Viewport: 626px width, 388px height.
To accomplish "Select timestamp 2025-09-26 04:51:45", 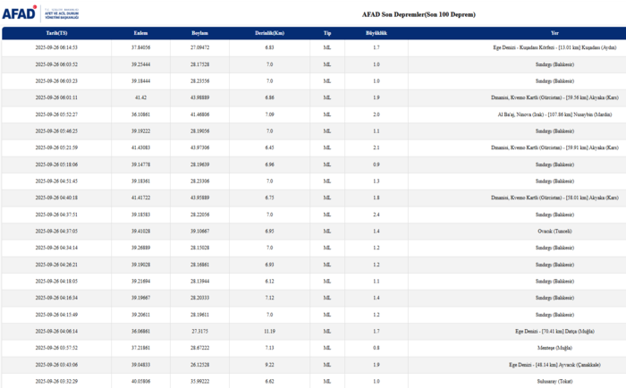I will tap(56, 181).
